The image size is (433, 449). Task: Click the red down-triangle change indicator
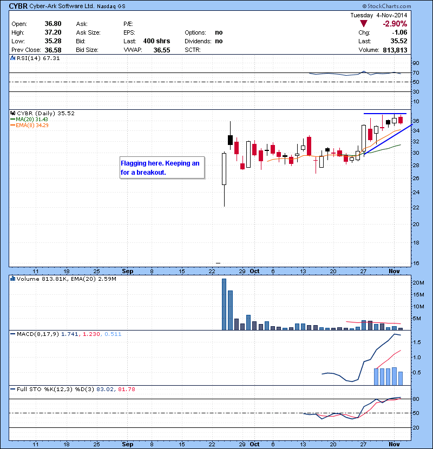tap(363, 24)
